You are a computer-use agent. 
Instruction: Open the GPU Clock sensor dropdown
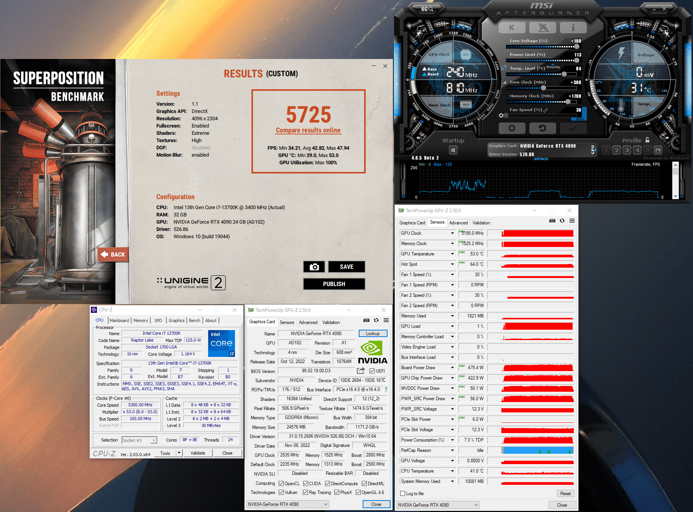(x=452, y=233)
